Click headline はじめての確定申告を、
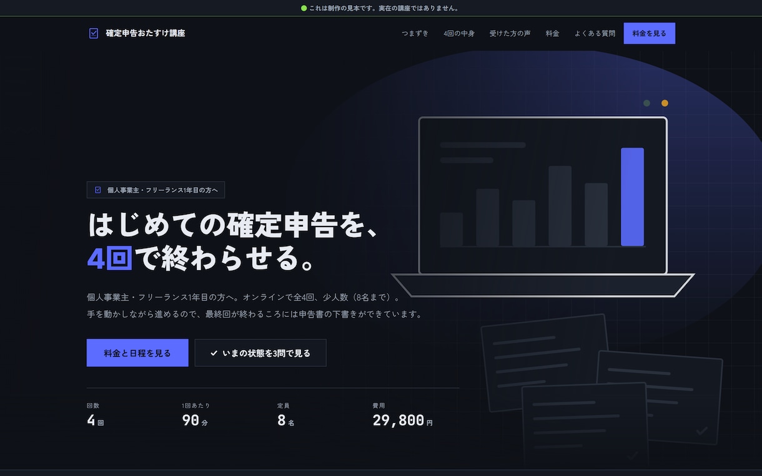Screen dimensions: 762x476 pos(234,225)
